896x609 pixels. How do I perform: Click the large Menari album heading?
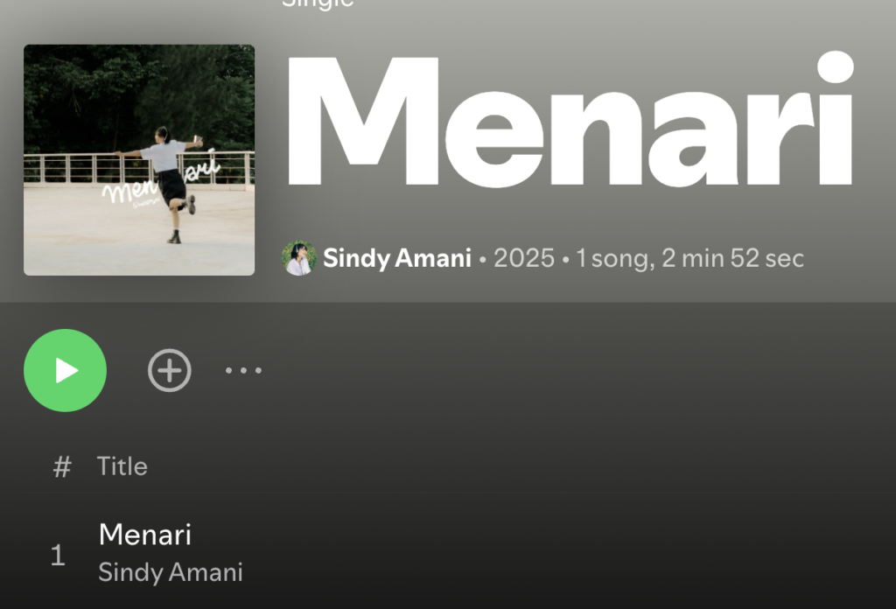tap(570, 119)
